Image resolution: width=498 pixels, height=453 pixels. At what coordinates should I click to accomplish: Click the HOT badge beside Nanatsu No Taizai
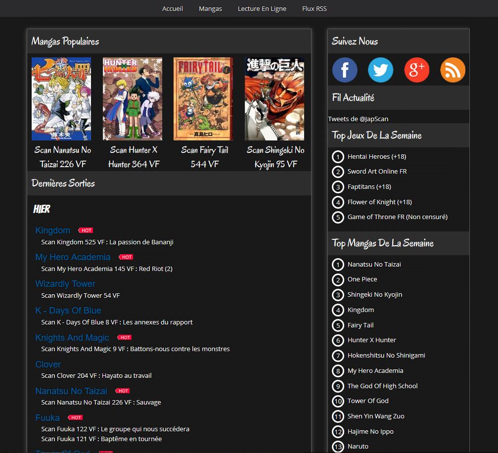coord(123,391)
